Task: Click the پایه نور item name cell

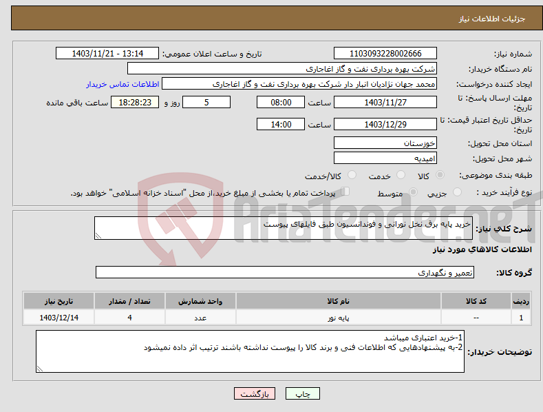Action: click(339, 318)
